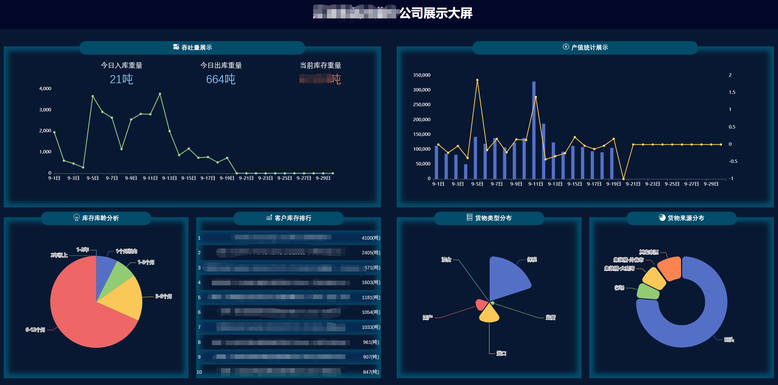Click the 1603(吨) ranking value
The width and height of the screenshot is (778, 385).
coord(371,283)
